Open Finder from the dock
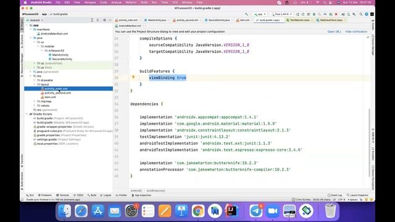The height and width of the screenshot is (222, 395). (64, 211)
